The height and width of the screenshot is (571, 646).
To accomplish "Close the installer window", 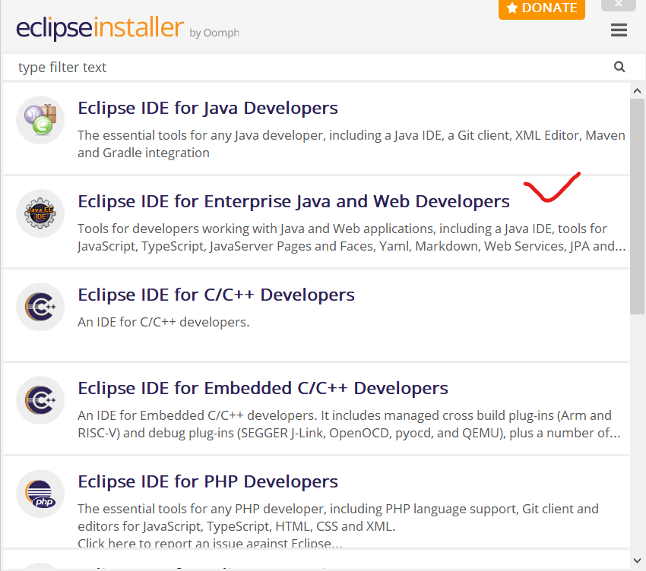I will point(619,5).
